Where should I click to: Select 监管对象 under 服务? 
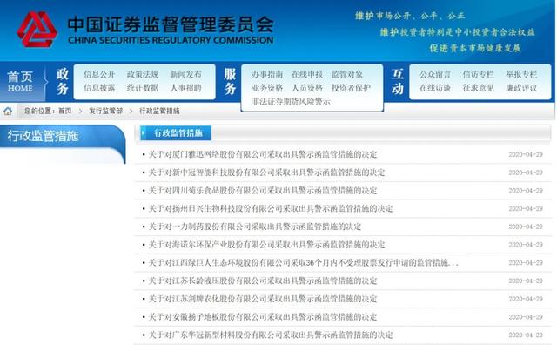347,74
